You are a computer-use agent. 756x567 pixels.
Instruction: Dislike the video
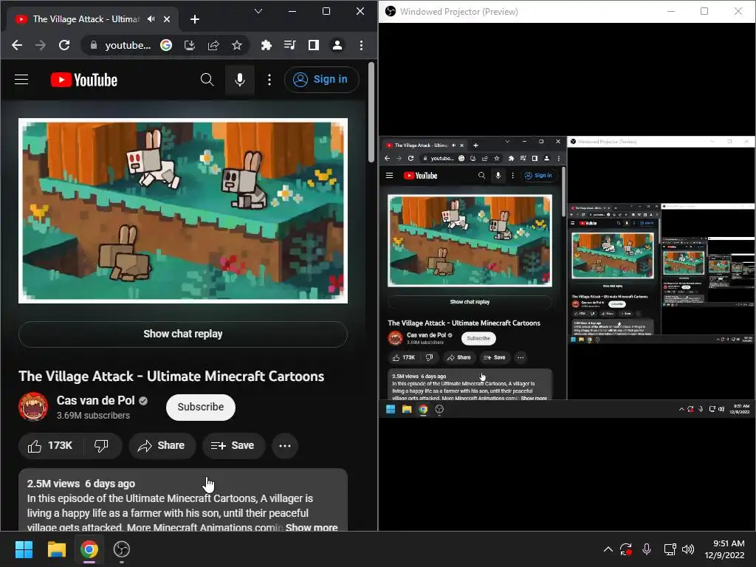tap(102, 445)
